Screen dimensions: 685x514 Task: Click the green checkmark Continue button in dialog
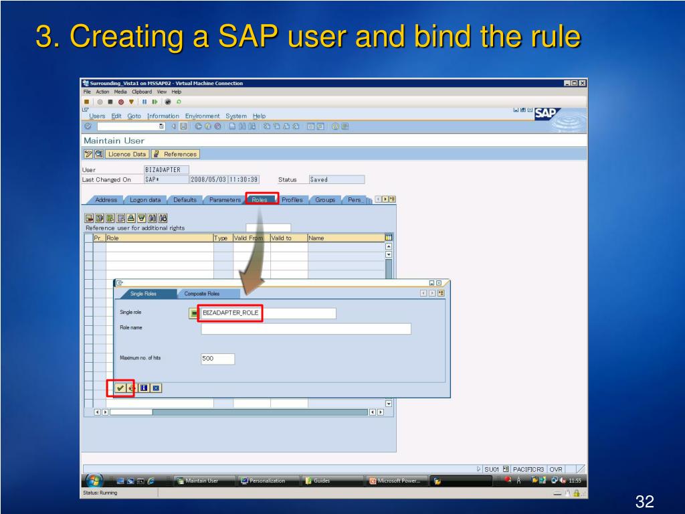pyautogui.click(x=120, y=388)
